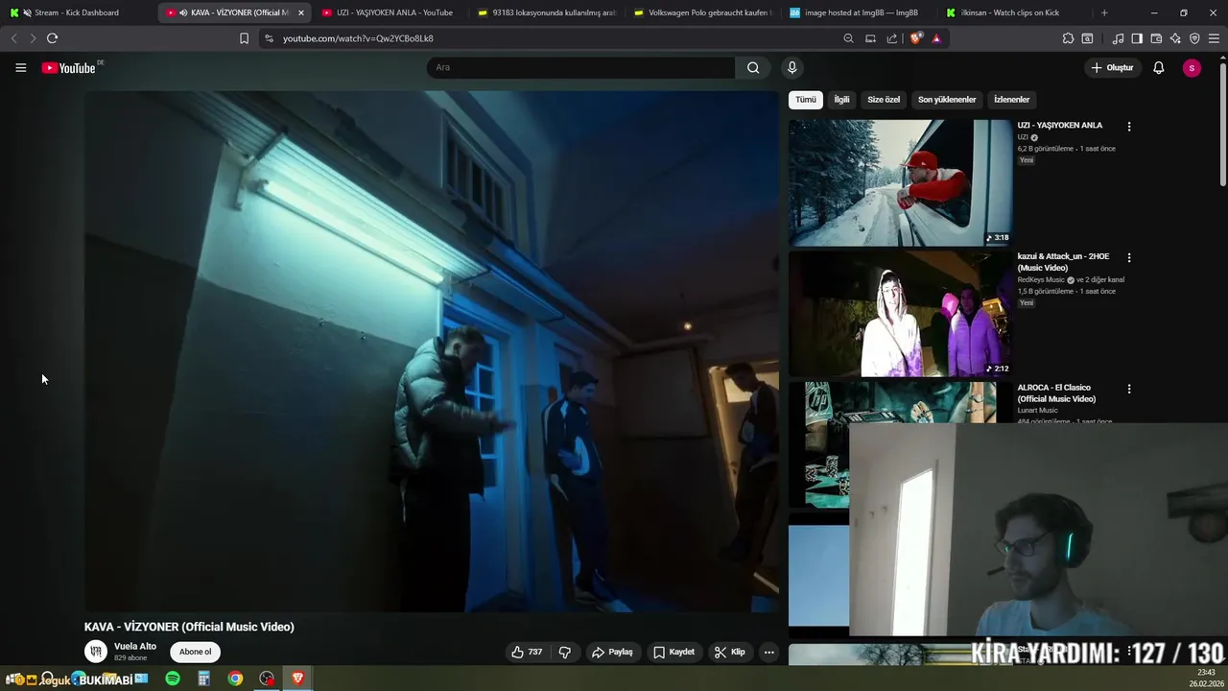The width and height of the screenshot is (1228, 691).
Task: Create a clip with Klip button
Action: tap(729, 652)
